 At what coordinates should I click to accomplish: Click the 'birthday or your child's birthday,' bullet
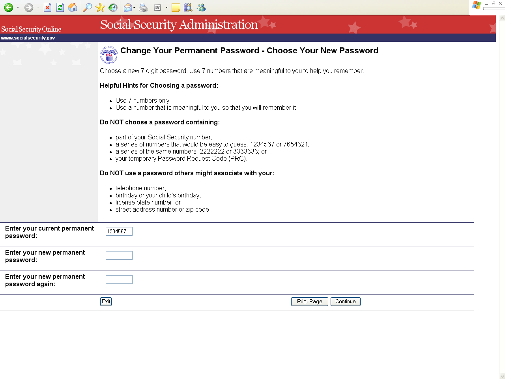coord(158,195)
